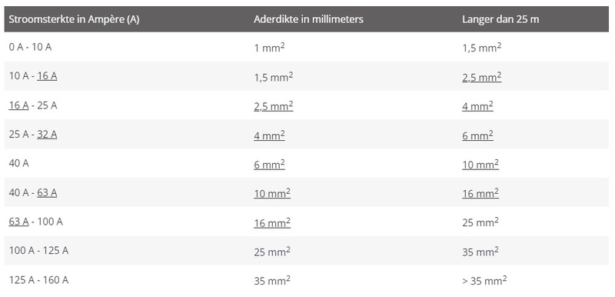Screen dimensions: 615x297
Task: Click the 6 mm² link in the 40 A row
Action: pyautogui.click(x=270, y=164)
